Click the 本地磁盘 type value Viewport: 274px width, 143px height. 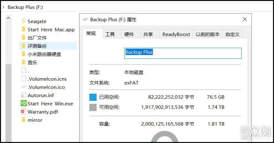[134, 72]
